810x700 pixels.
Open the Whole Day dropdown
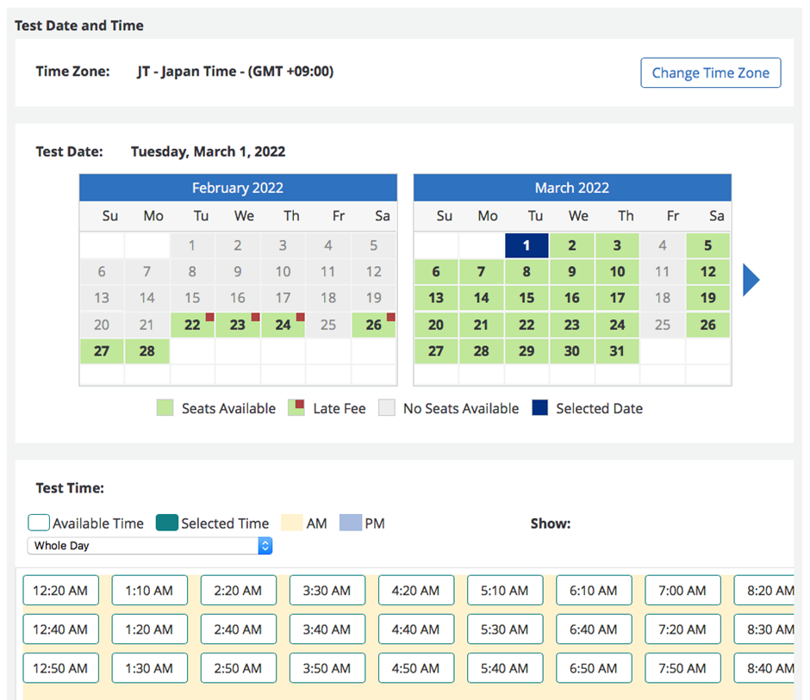pos(151,546)
